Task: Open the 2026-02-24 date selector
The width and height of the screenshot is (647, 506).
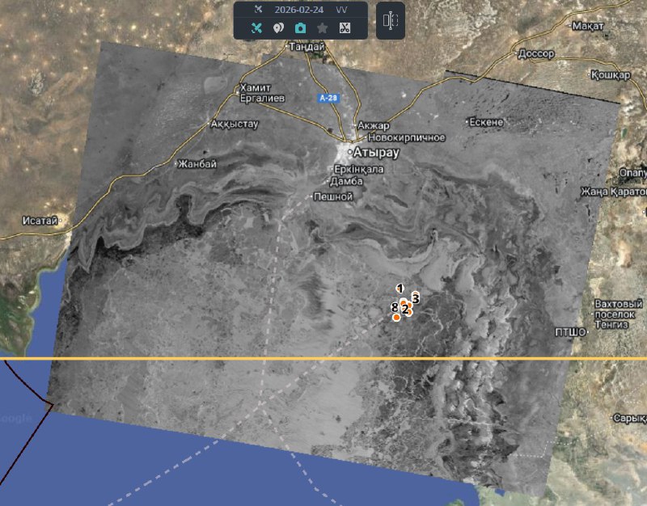Action: click(300, 9)
